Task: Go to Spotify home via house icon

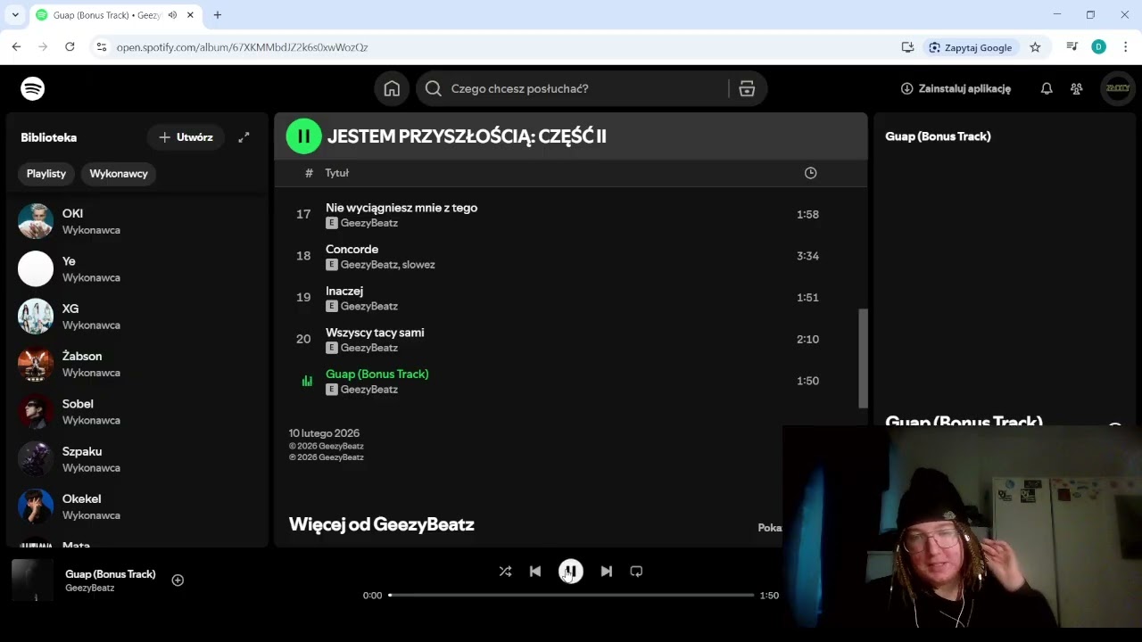Action: click(392, 88)
